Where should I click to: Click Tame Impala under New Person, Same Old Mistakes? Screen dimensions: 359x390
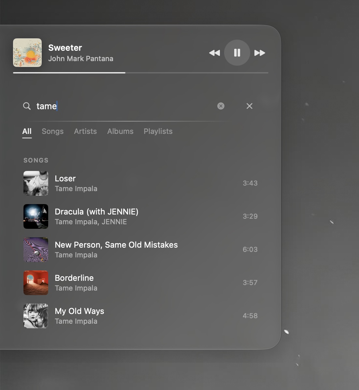tap(76, 255)
